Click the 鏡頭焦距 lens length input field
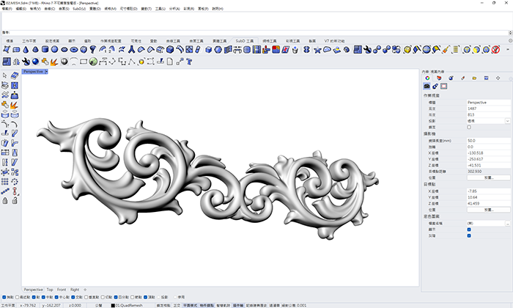513x308 pixels. tap(487, 140)
